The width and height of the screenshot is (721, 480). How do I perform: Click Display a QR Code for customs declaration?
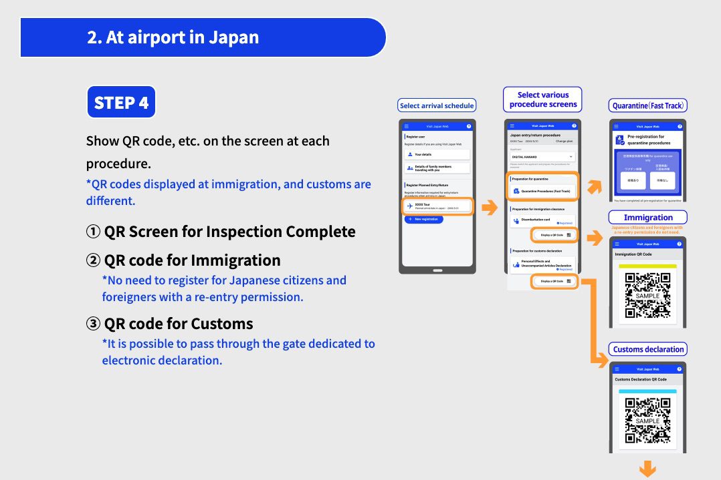[x=551, y=280]
